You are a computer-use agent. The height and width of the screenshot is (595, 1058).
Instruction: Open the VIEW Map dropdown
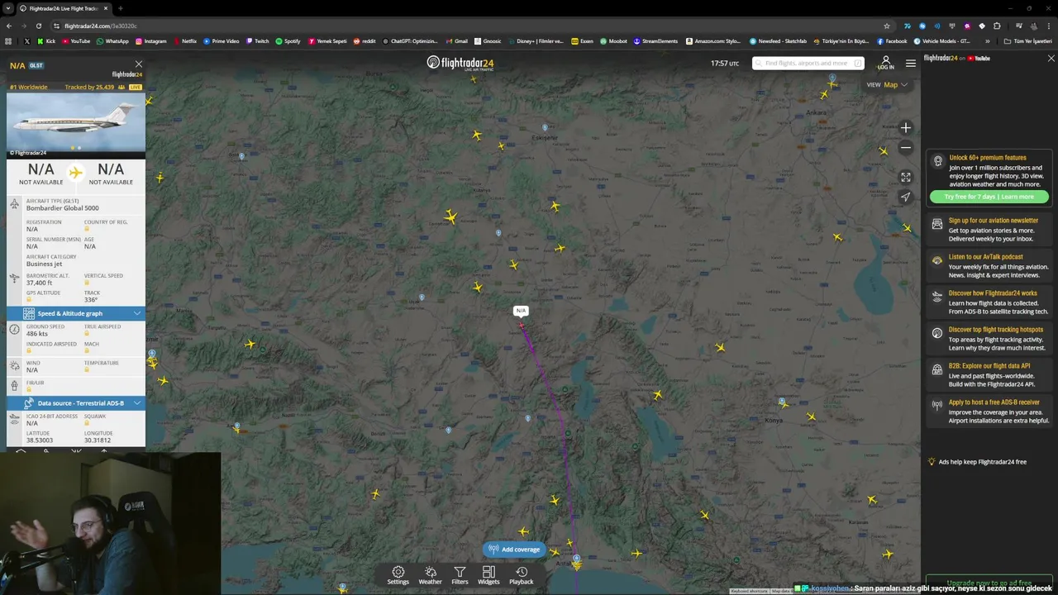click(x=887, y=84)
